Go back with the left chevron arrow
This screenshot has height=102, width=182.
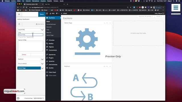pos(19,24)
